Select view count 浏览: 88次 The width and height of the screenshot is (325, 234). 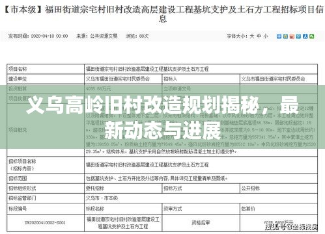pyautogui.click(x=137, y=36)
